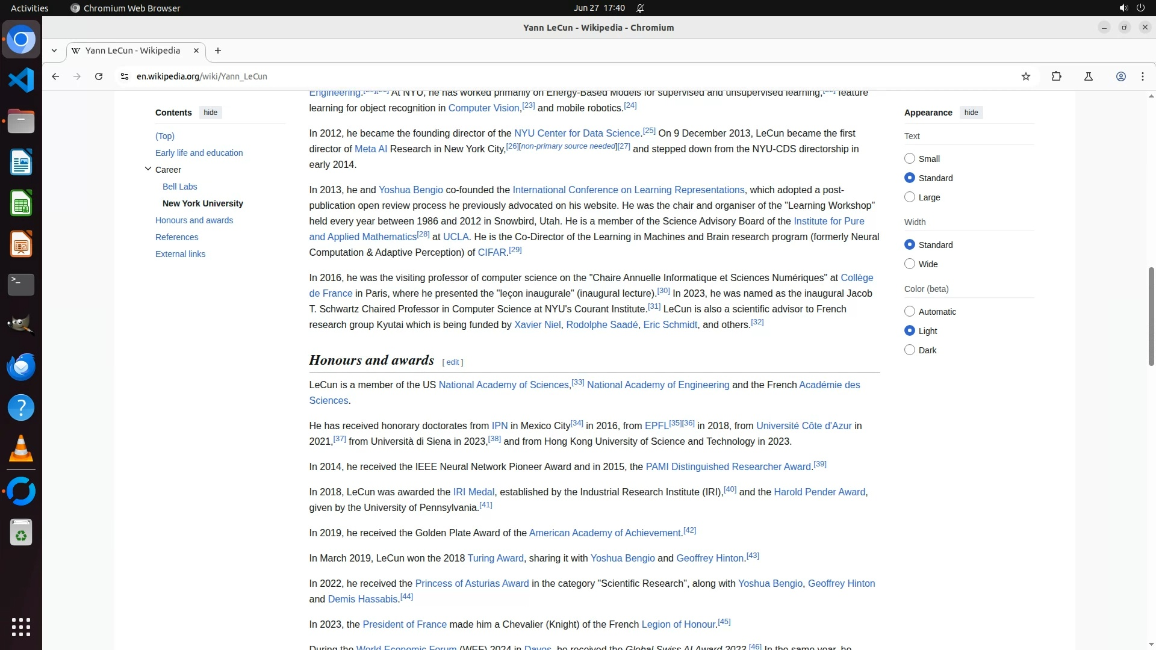Select the Large text size option
This screenshot has height=650, width=1156.
click(x=910, y=197)
